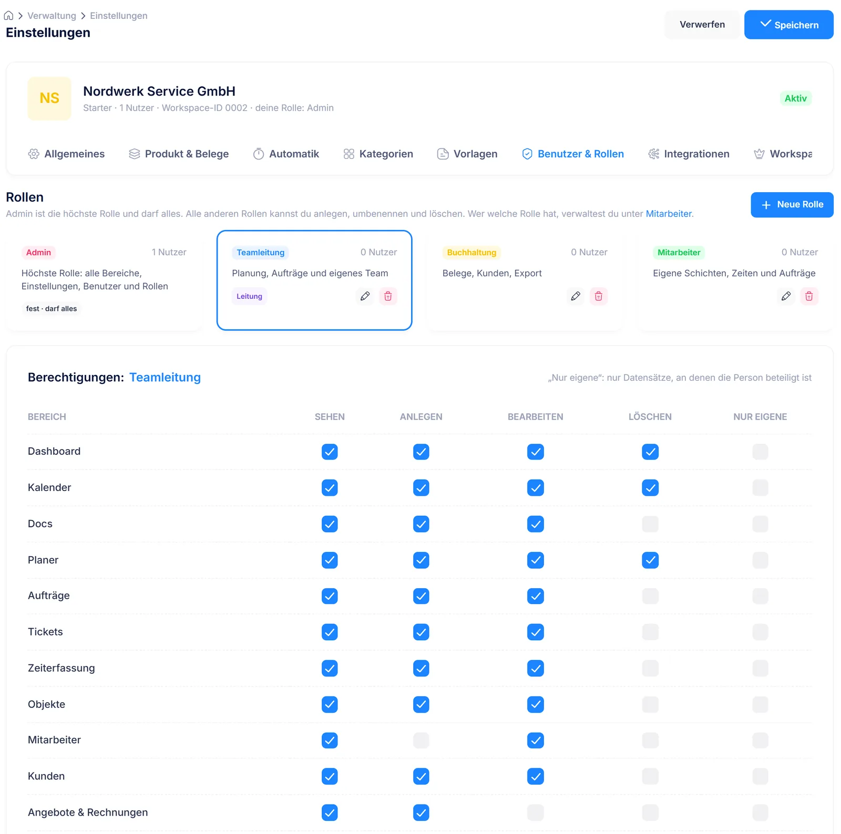This screenshot has height=834, width=841.
Task: Select the Admin role card
Action: 104,280
